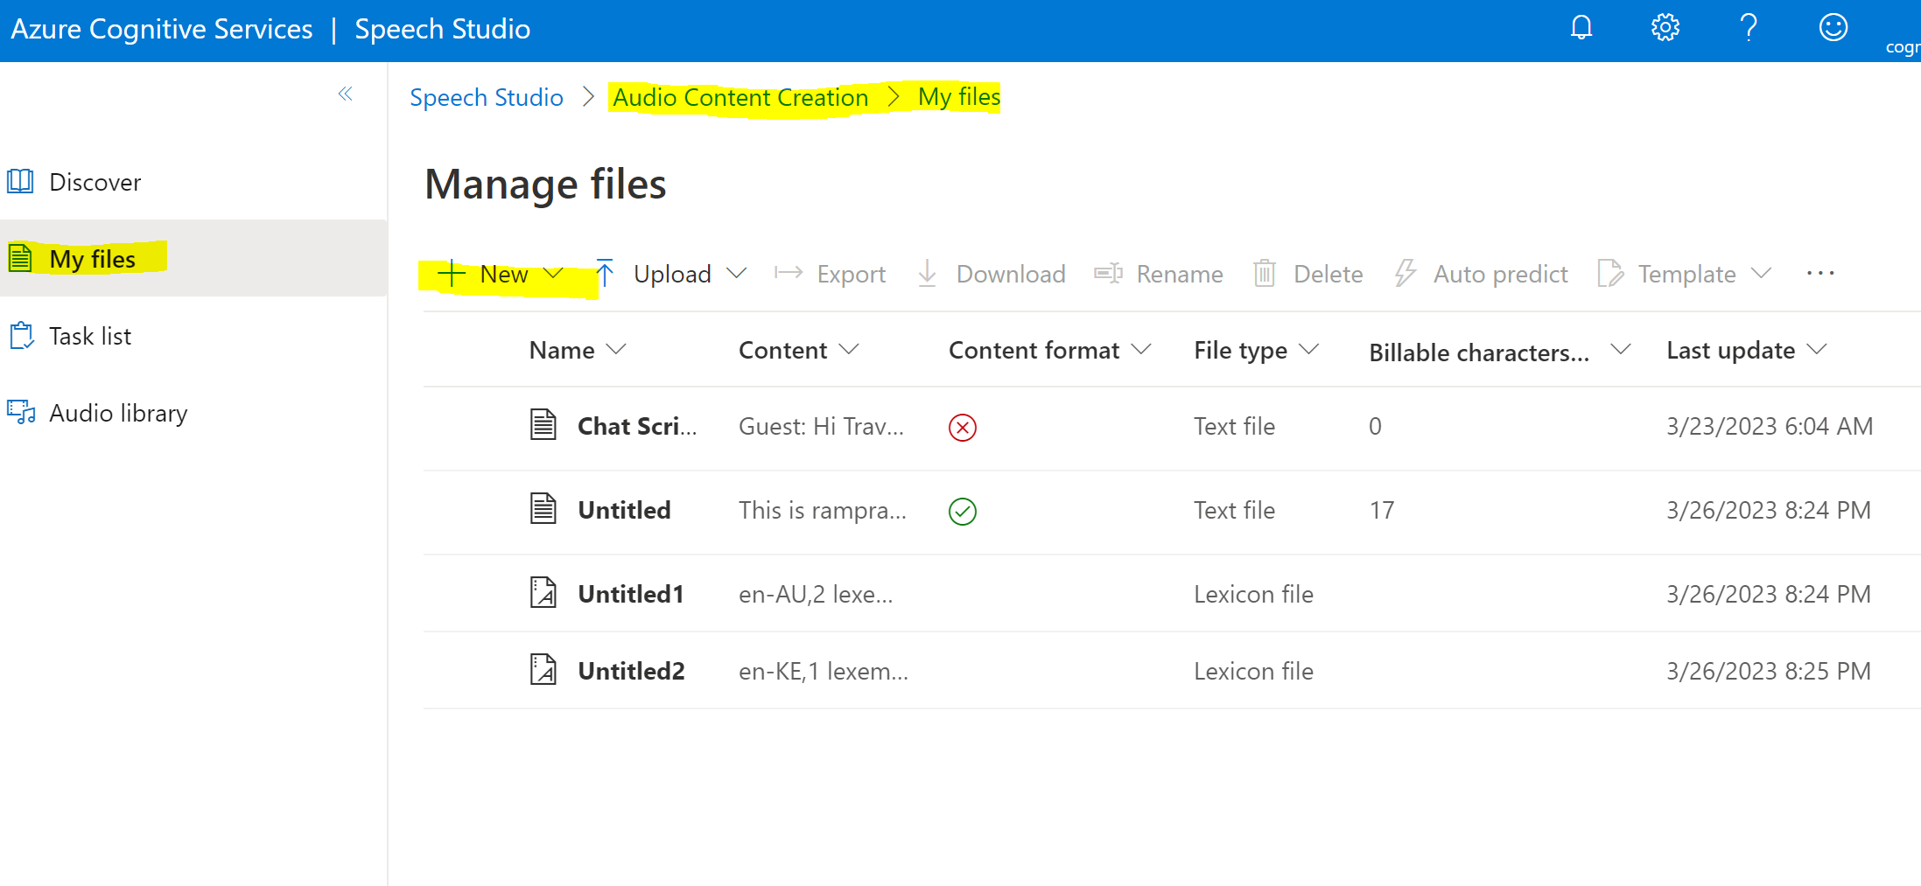Click the Template page icon
The image size is (1921, 886).
tap(1610, 273)
